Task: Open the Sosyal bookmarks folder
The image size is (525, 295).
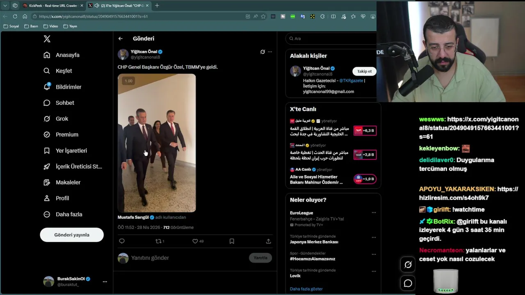Action: (11, 26)
